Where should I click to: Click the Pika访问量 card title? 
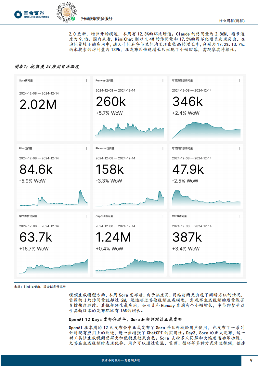point(26,149)
